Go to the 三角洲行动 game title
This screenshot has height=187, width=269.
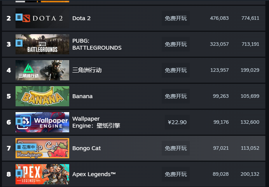[x=87, y=70]
